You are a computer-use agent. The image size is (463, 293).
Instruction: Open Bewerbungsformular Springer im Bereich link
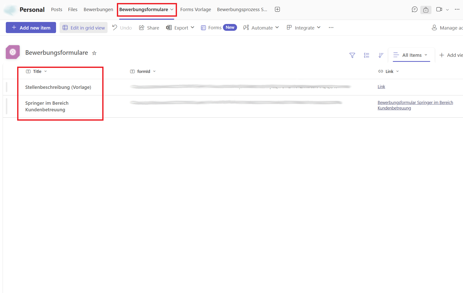pyautogui.click(x=415, y=102)
